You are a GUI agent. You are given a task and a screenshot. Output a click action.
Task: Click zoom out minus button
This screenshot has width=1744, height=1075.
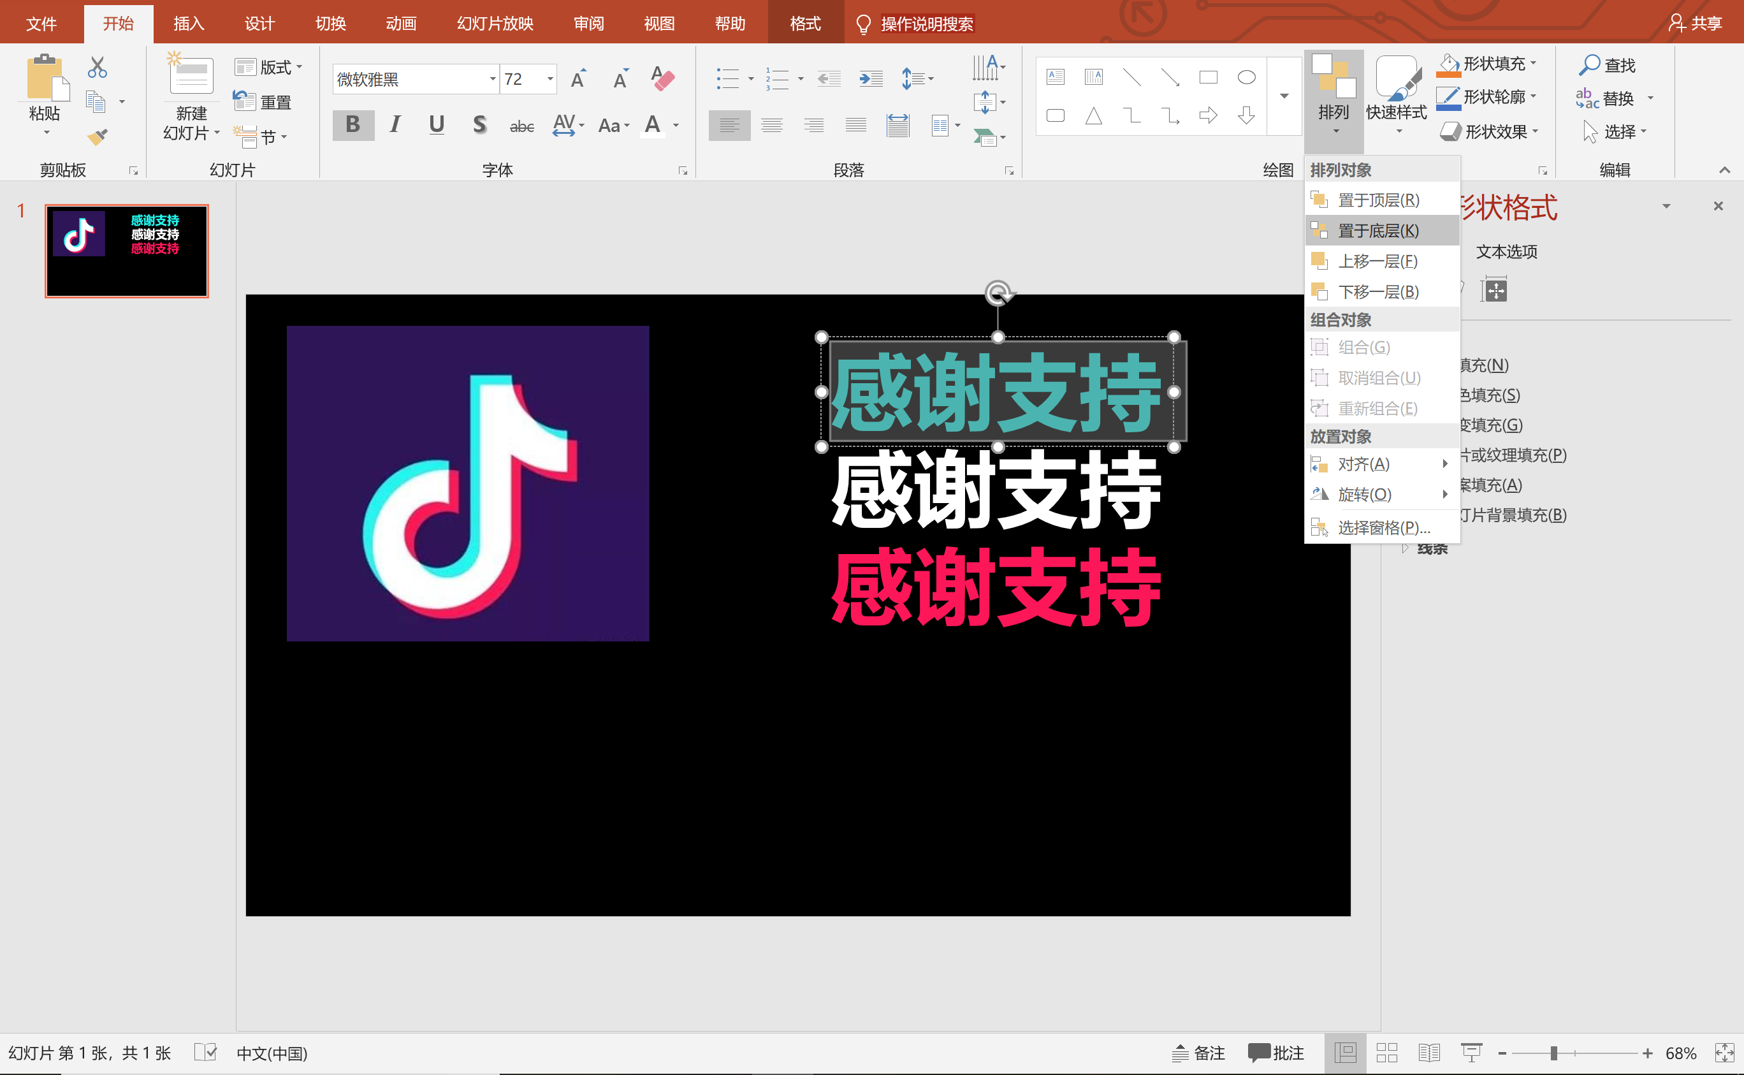[x=1502, y=1053]
